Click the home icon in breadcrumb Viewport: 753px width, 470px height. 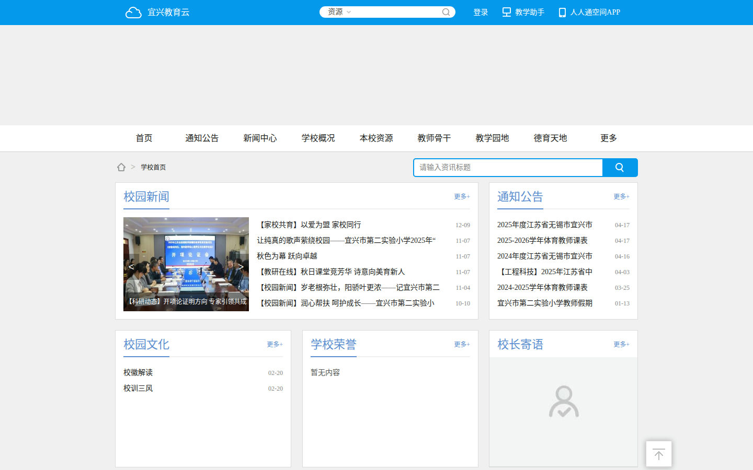[121, 167]
